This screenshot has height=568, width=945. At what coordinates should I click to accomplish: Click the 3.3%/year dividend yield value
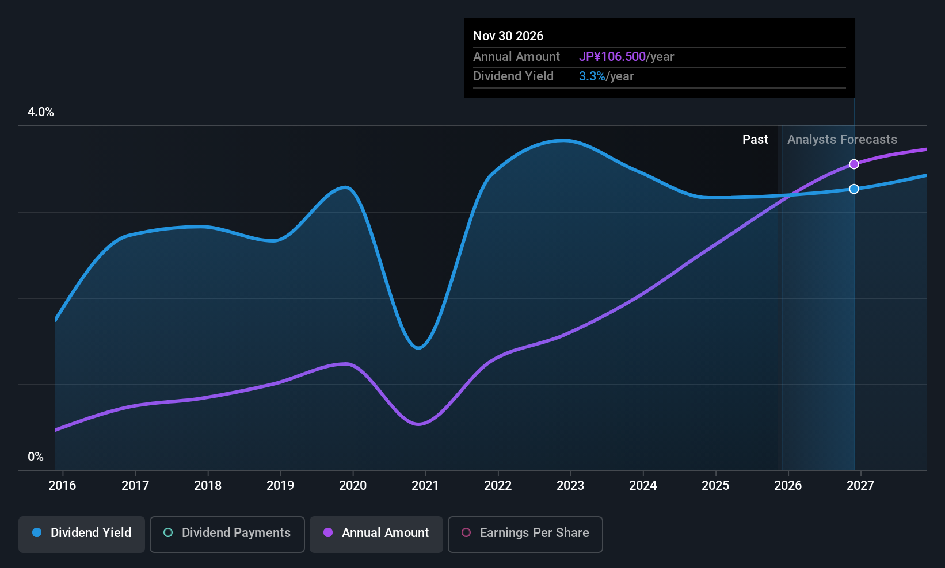pos(606,76)
